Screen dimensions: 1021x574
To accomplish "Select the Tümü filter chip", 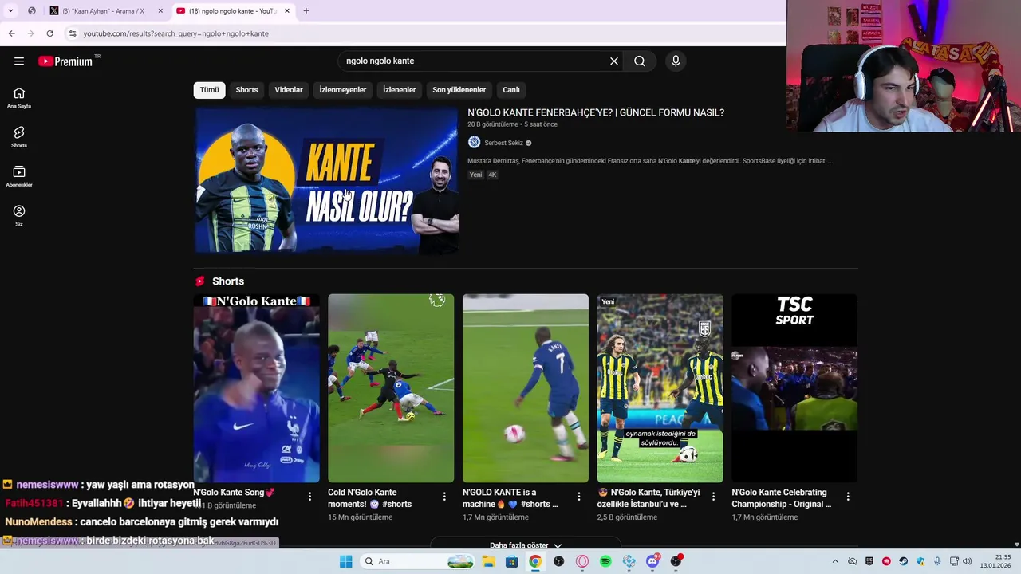I will pyautogui.click(x=209, y=90).
